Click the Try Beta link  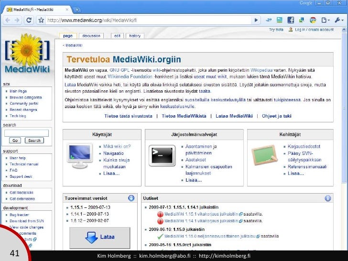pyautogui.click(x=276, y=30)
